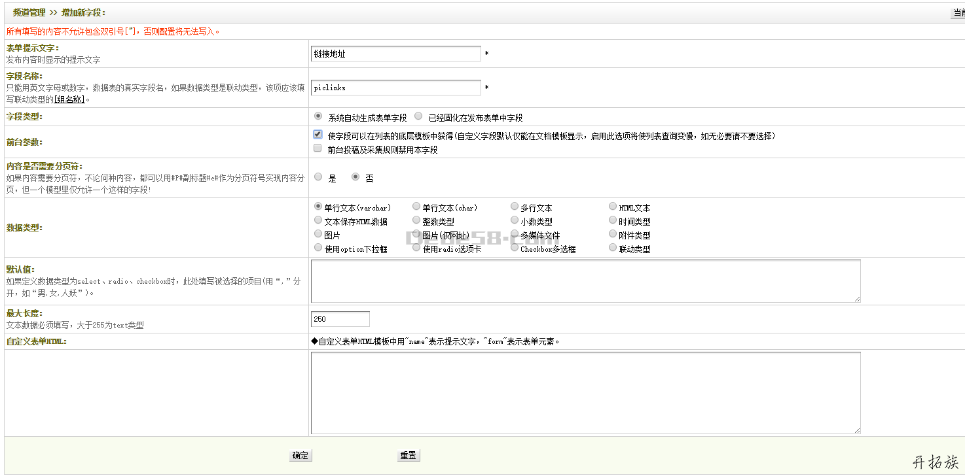965x476 pixels.
Task: Select HTML文本 data type
Action: pyautogui.click(x=613, y=207)
